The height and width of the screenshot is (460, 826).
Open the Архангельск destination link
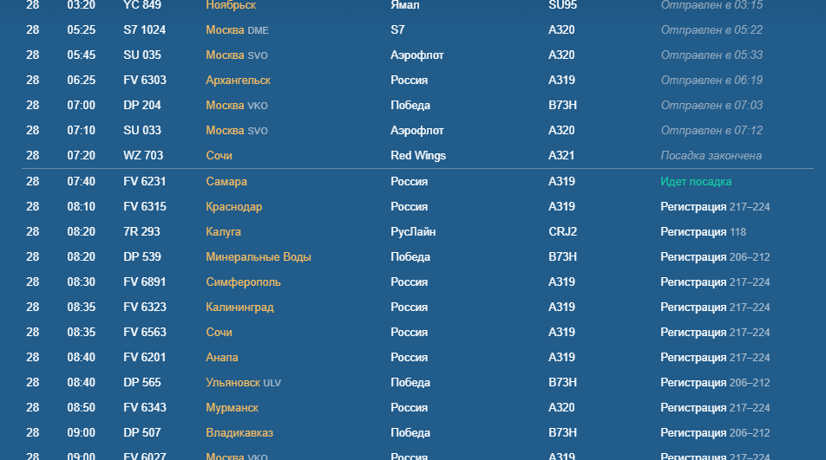pyautogui.click(x=238, y=81)
